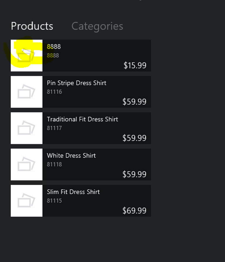Choose the Slim Fit Dress Shirt title
Screen dimensions: 225x262
tap(73, 192)
